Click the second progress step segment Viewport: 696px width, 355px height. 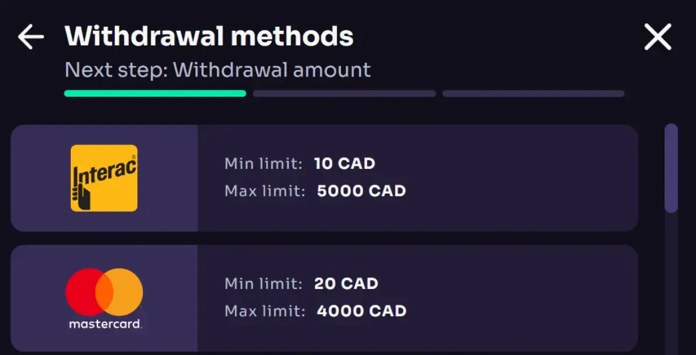[x=344, y=93]
